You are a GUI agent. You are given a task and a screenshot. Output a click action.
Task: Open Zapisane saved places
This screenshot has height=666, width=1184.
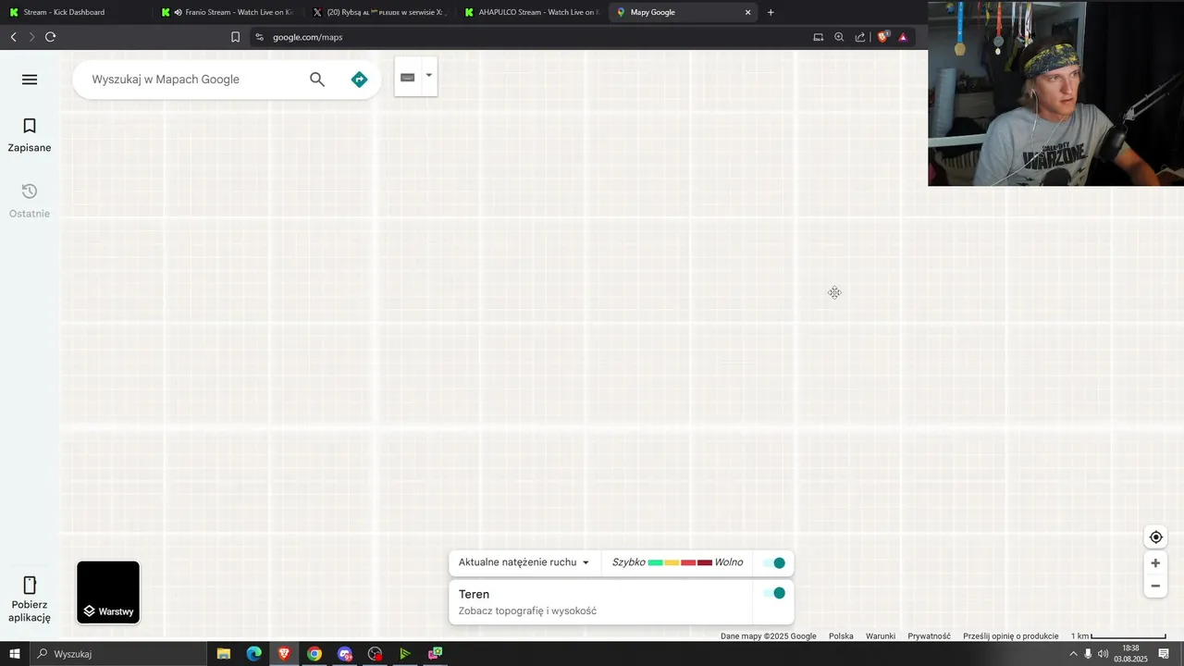coord(30,135)
